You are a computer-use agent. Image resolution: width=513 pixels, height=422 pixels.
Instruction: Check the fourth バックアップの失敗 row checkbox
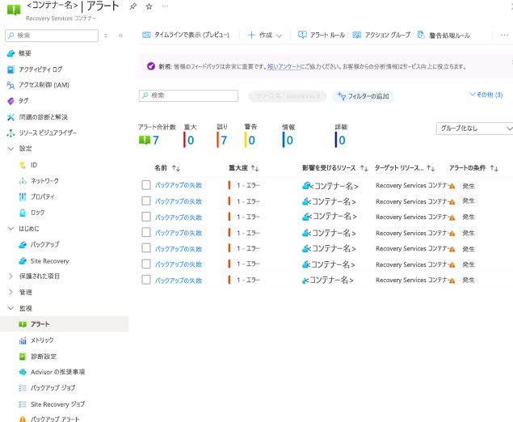click(146, 233)
